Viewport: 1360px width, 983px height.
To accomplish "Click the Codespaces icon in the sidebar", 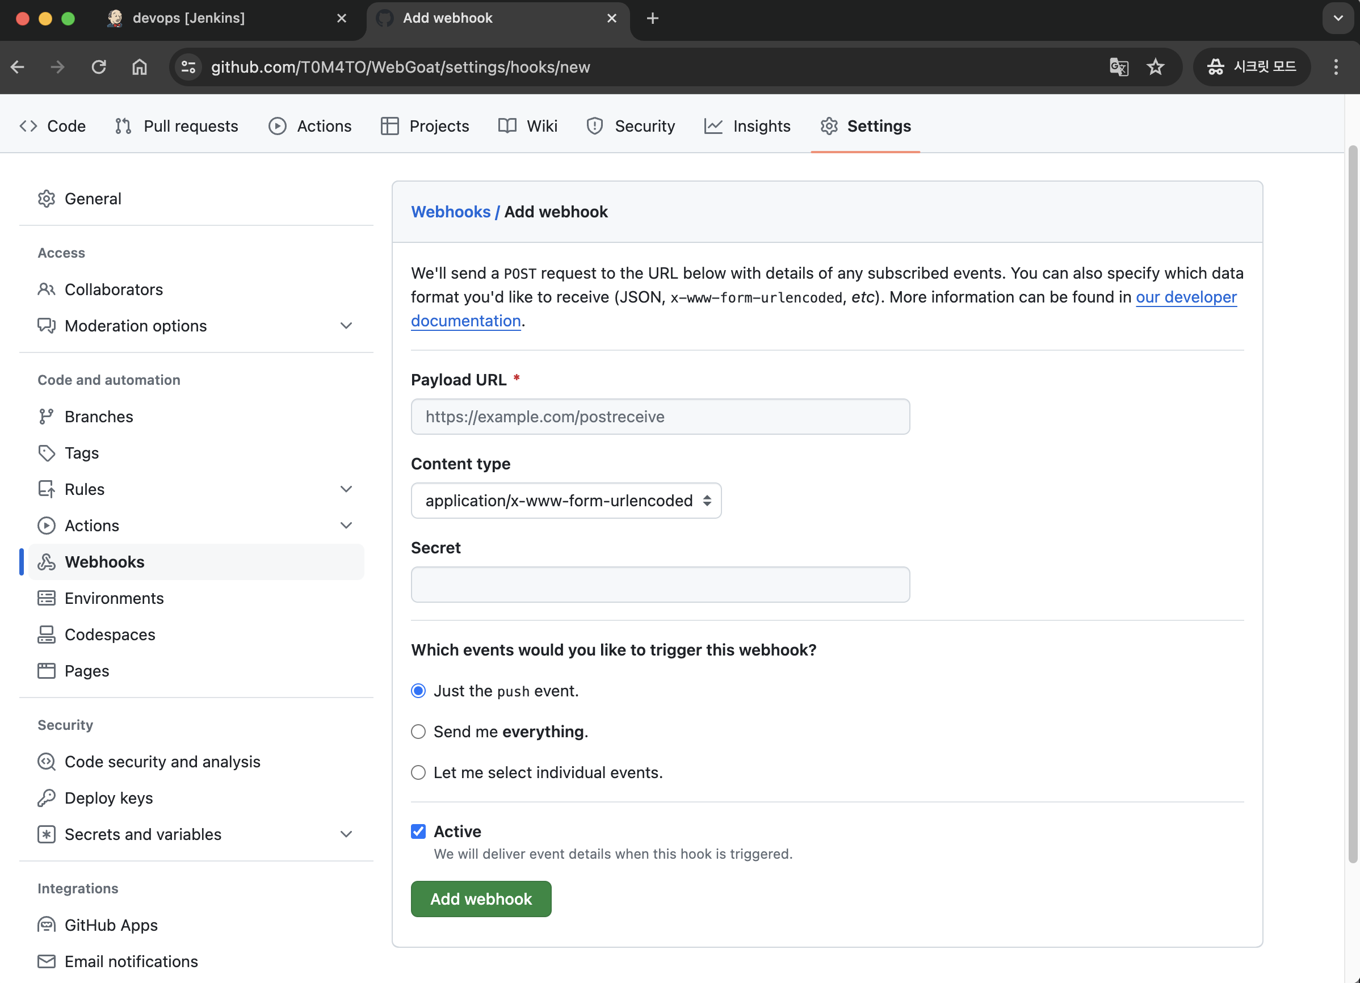I will pyautogui.click(x=46, y=634).
